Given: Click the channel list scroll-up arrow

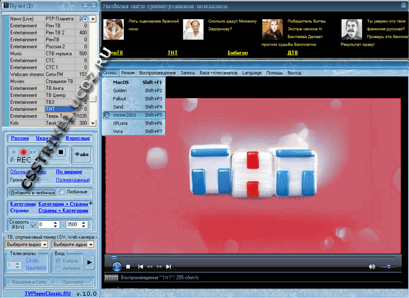Looking at the screenshot, I should coord(93,19).
